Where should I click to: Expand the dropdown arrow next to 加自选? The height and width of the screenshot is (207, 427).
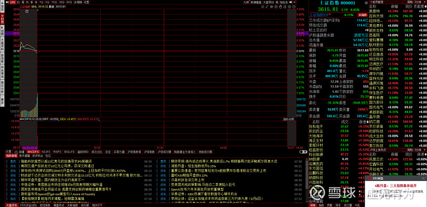click(x=295, y=2)
